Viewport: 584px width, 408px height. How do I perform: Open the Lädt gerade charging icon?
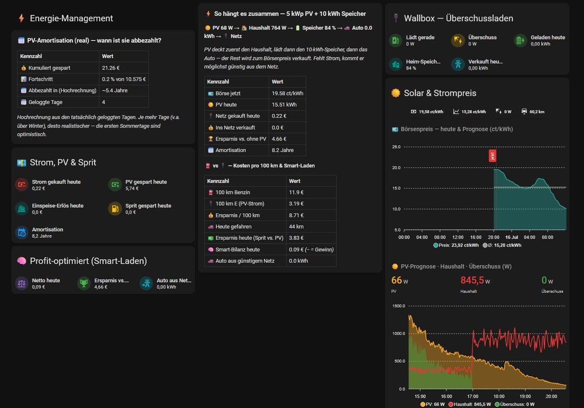(396, 40)
